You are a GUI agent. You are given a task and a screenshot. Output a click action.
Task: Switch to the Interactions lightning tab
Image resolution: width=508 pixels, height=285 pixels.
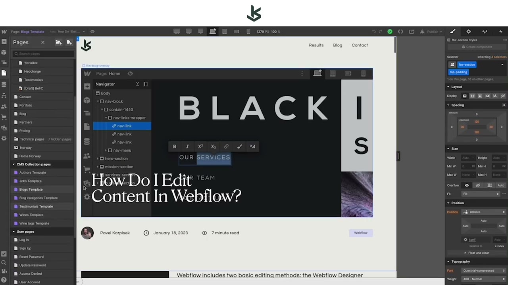pyautogui.click(x=500, y=31)
